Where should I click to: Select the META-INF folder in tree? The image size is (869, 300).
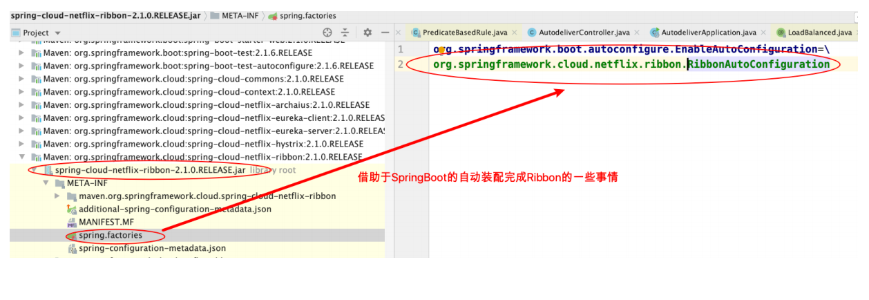tap(197, 183)
